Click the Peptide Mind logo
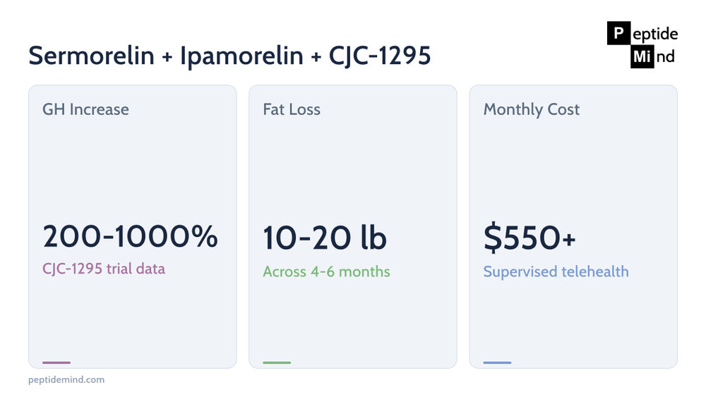The width and height of the screenshot is (706, 397). 642,45
